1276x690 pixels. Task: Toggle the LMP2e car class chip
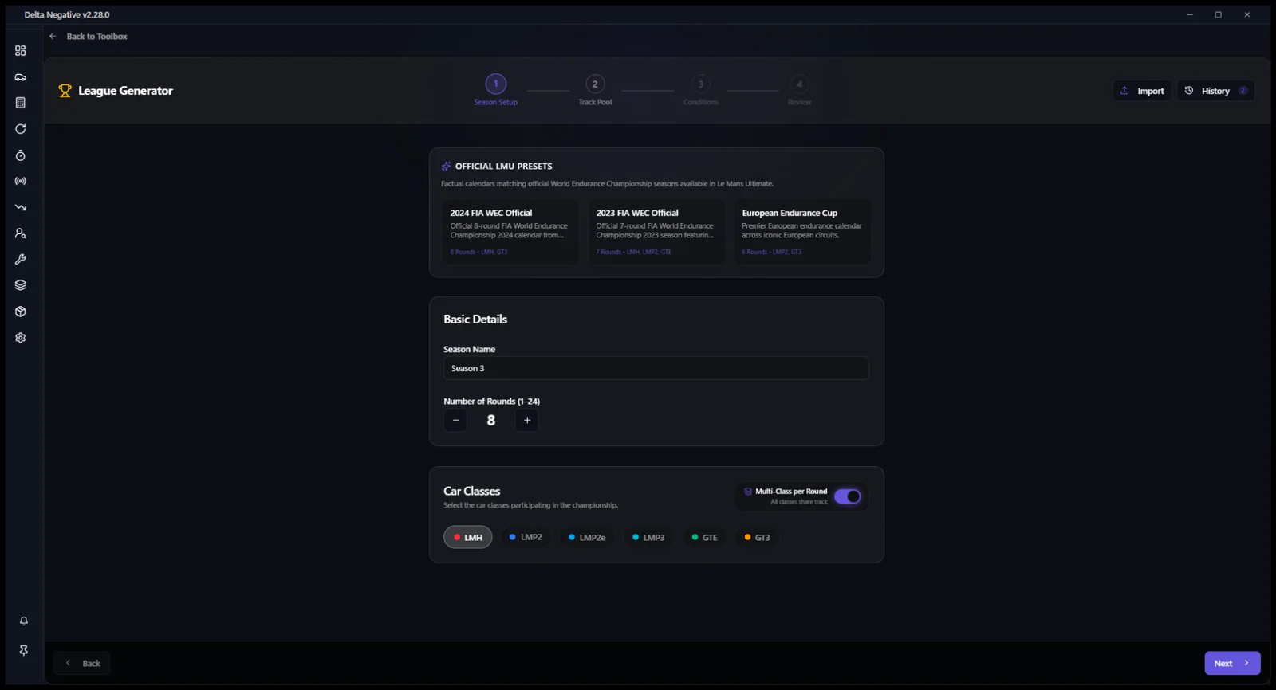click(x=587, y=538)
